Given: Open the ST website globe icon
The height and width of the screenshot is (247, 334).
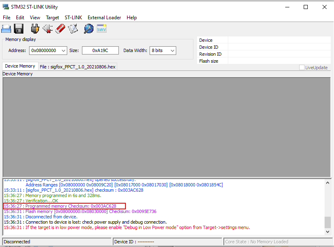Looking at the screenshot, I should (89, 29).
